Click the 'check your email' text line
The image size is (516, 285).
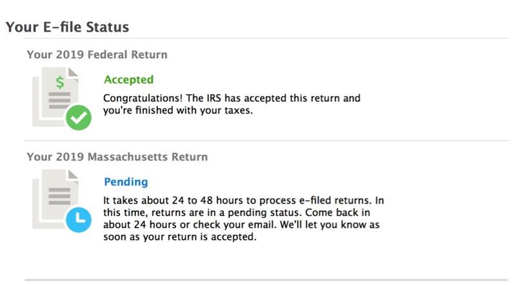click(241, 225)
